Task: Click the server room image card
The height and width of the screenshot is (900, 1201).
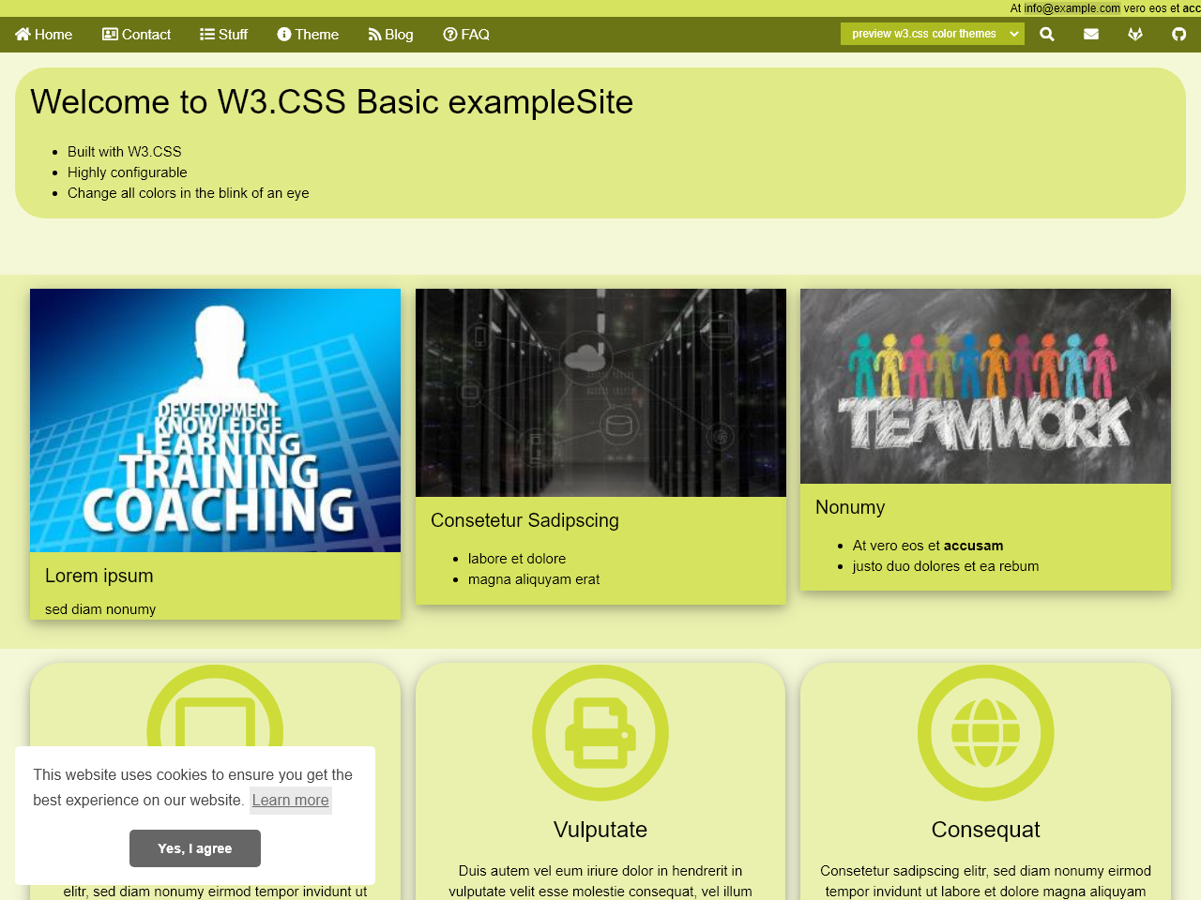Action: [600, 393]
